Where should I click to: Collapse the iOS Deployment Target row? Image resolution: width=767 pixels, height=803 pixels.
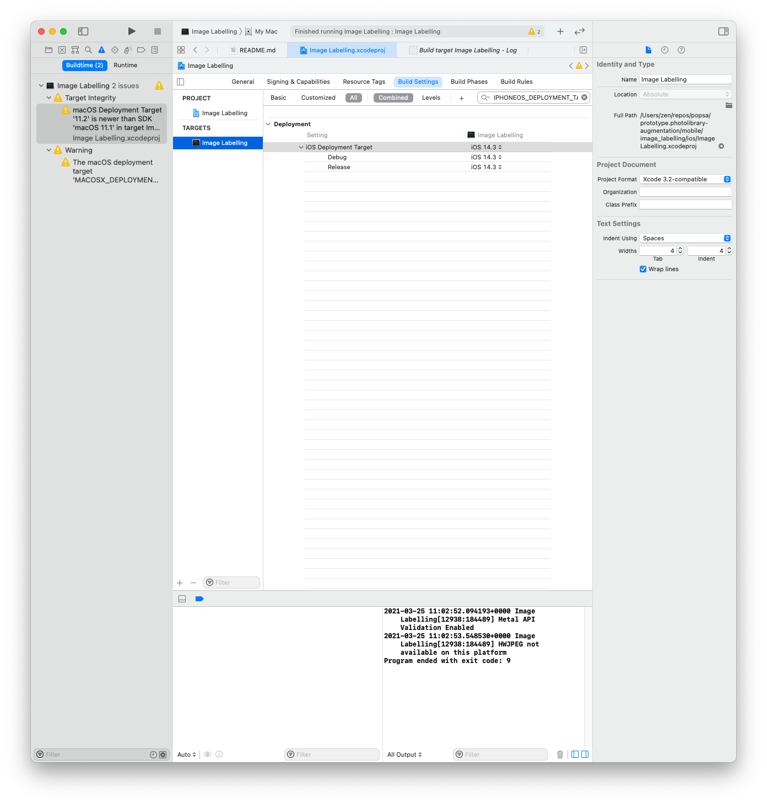click(x=301, y=147)
